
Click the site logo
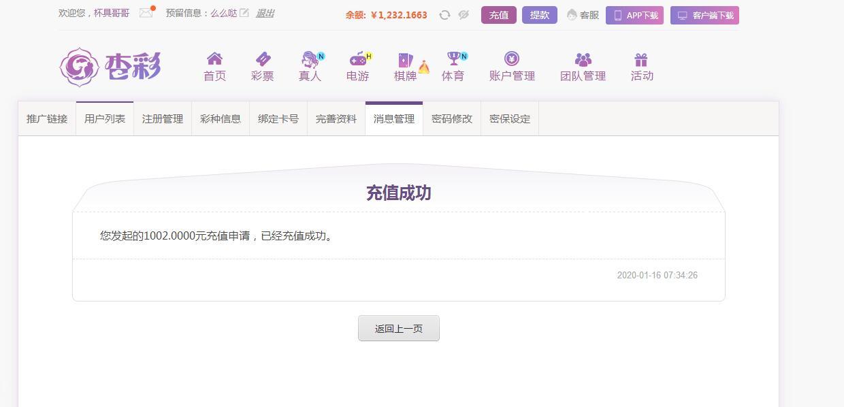110,67
